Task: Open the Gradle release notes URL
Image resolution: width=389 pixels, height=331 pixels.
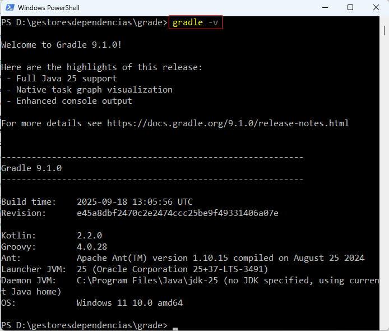Action: click(x=228, y=123)
